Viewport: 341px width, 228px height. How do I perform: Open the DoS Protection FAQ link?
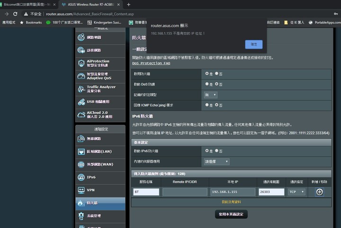click(x=151, y=63)
